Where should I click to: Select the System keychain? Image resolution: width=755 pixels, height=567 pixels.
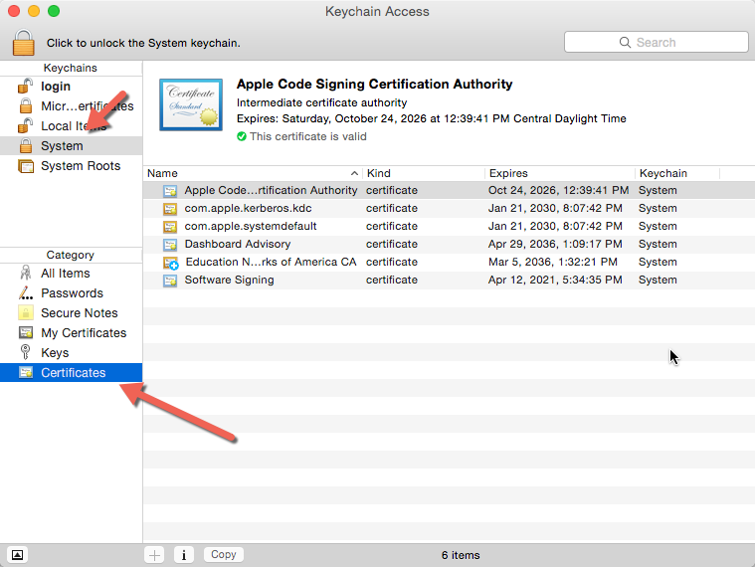coord(72,145)
